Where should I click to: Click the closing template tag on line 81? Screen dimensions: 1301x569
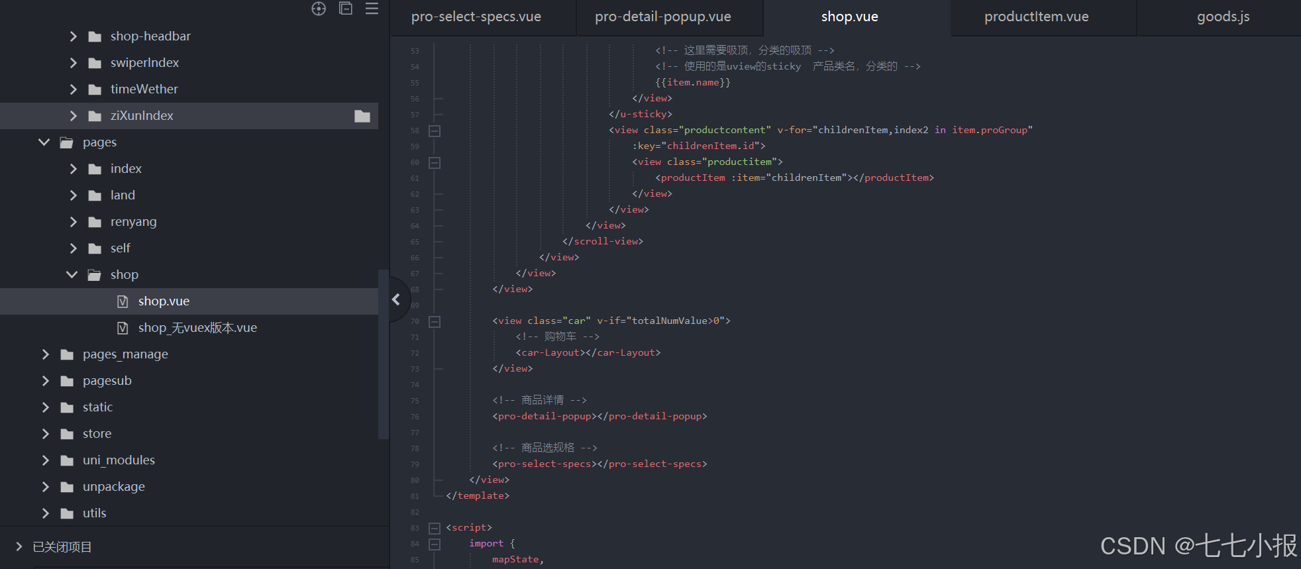(478, 495)
